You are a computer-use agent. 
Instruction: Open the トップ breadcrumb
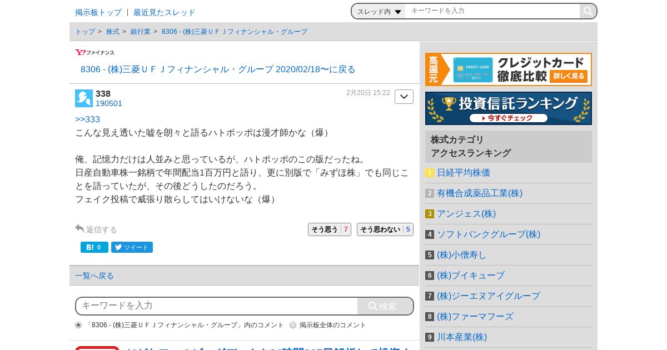[85, 32]
